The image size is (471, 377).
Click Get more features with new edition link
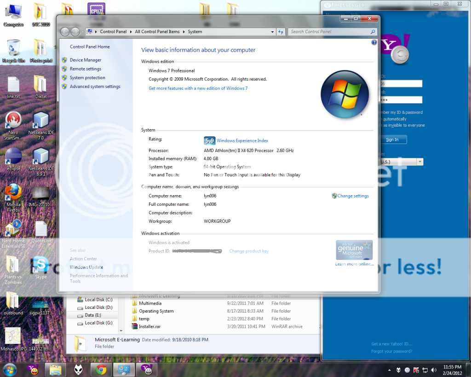(198, 88)
